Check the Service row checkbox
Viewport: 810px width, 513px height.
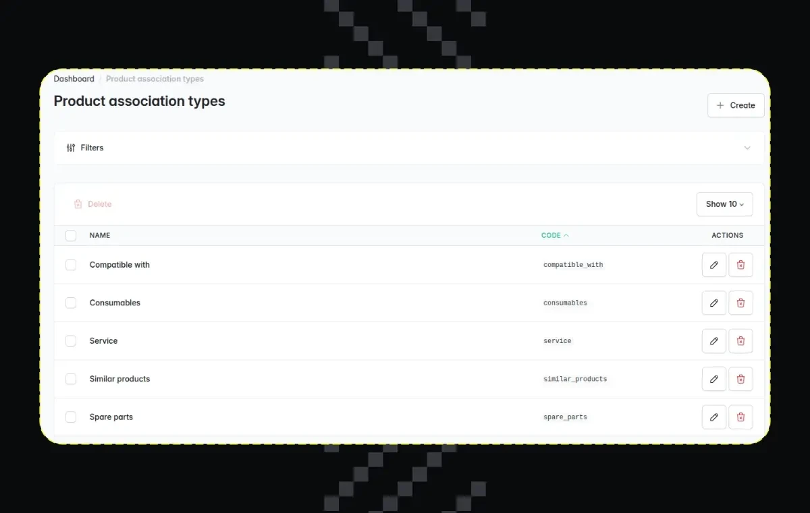pyautogui.click(x=71, y=341)
